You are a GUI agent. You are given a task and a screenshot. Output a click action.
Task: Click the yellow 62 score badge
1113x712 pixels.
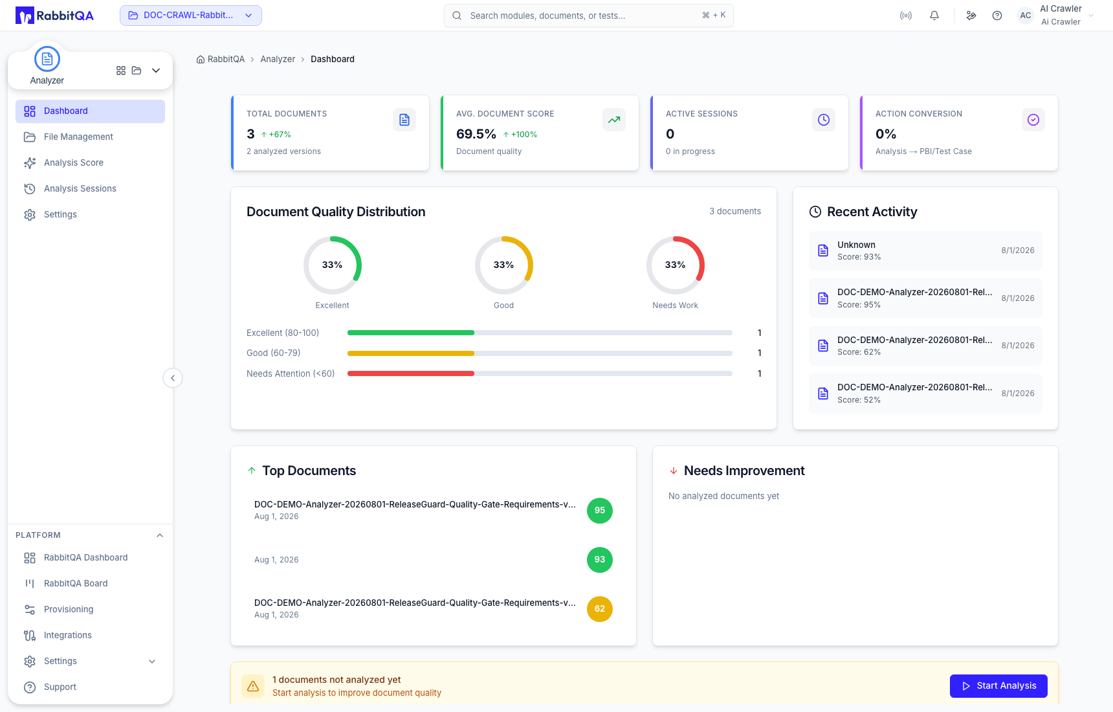point(600,609)
